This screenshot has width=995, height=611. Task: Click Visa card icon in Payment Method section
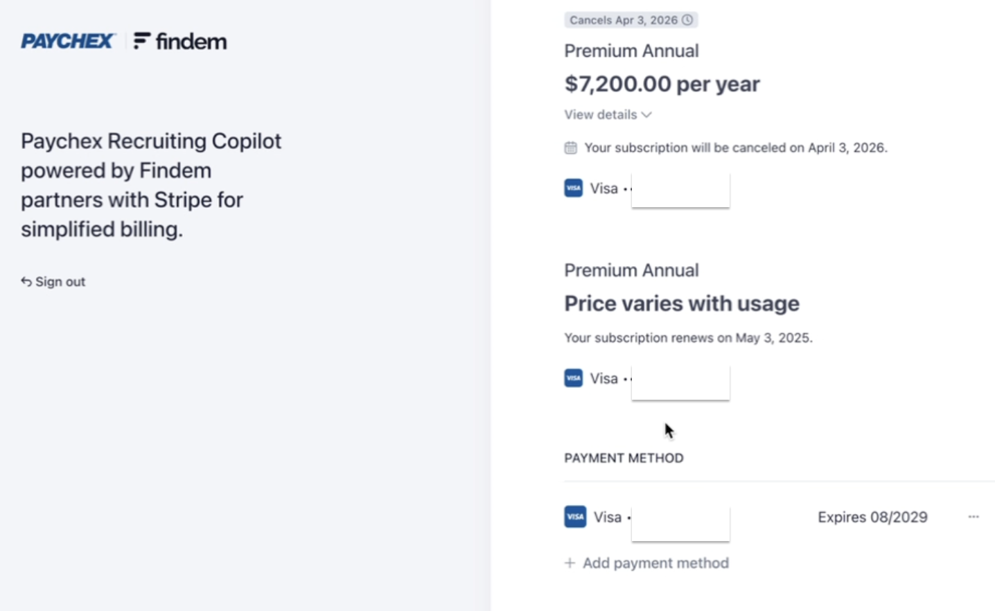tap(575, 517)
